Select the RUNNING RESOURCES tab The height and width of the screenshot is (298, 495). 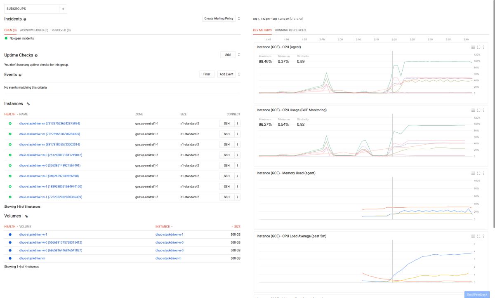click(290, 30)
